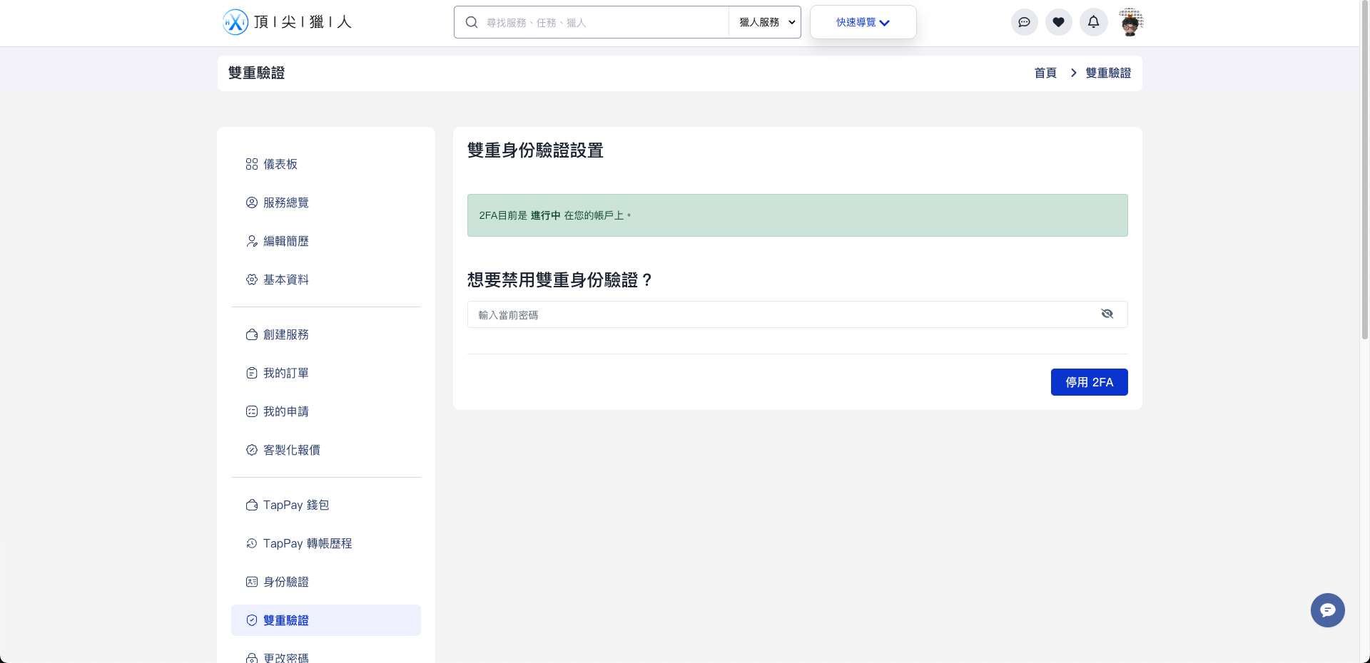1370x663 pixels.
Task: Click the heart favorites icon
Action: tap(1058, 22)
